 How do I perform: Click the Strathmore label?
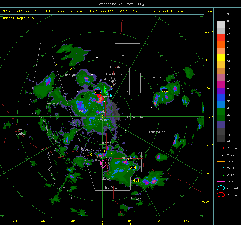click(130, 158)
